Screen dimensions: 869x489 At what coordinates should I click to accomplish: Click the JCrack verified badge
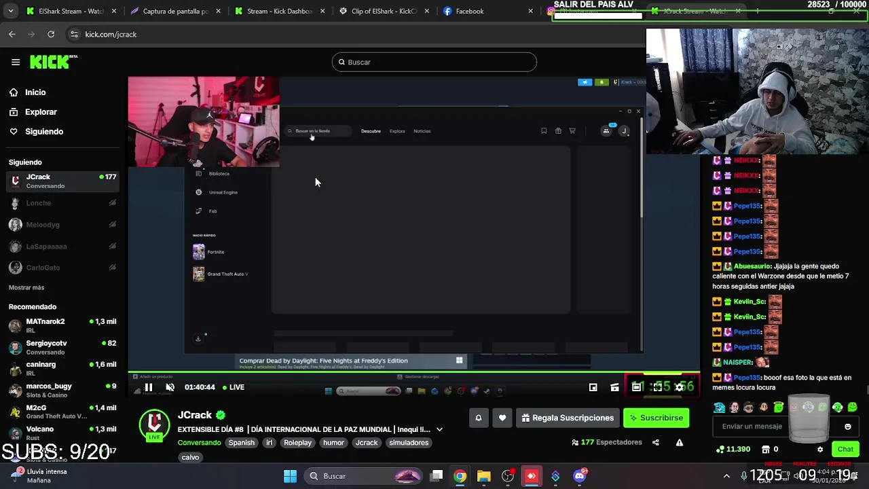click(221, 415)
